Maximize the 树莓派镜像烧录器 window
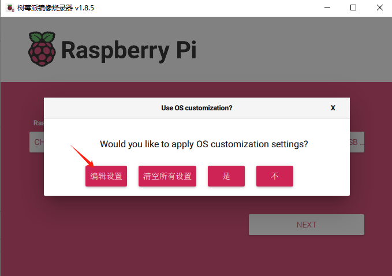The width and height of the screenshot is (392, 276). 353,8
